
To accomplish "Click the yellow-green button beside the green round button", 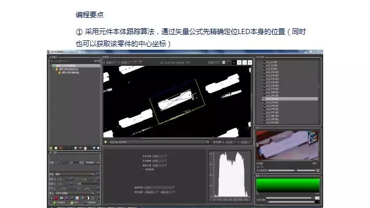I will (x=72, y=203).
